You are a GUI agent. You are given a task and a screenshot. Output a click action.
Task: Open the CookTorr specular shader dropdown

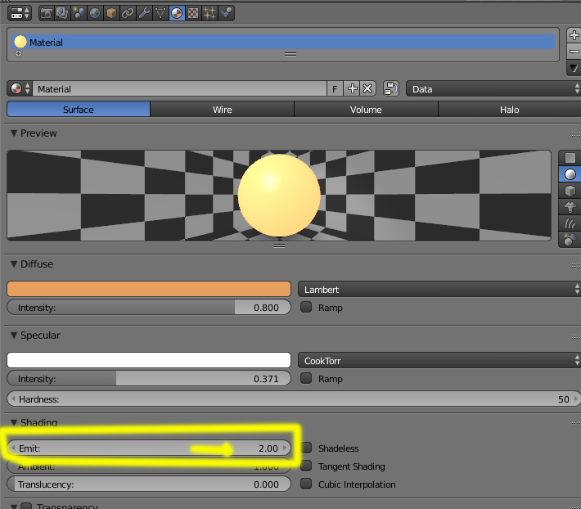439,360
